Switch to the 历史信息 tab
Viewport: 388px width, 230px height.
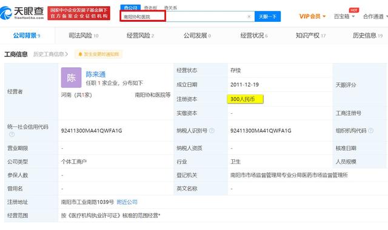click(368, 36)
